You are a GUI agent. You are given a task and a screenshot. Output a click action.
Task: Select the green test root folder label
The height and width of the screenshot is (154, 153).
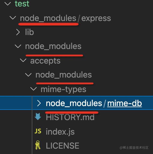pyautogui.click(x=22, y=4)
